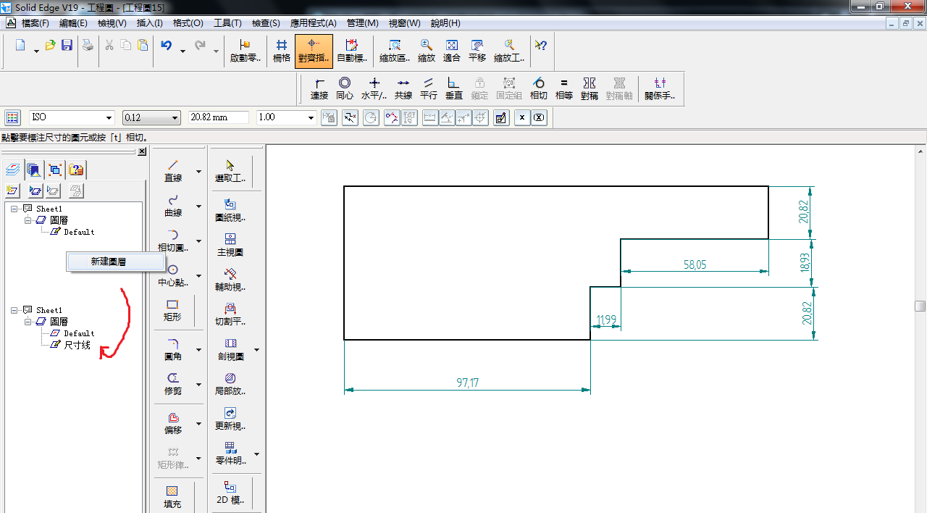Run the 自動標.. auto dimension tool
927x513 pixels.
(352, 51)
